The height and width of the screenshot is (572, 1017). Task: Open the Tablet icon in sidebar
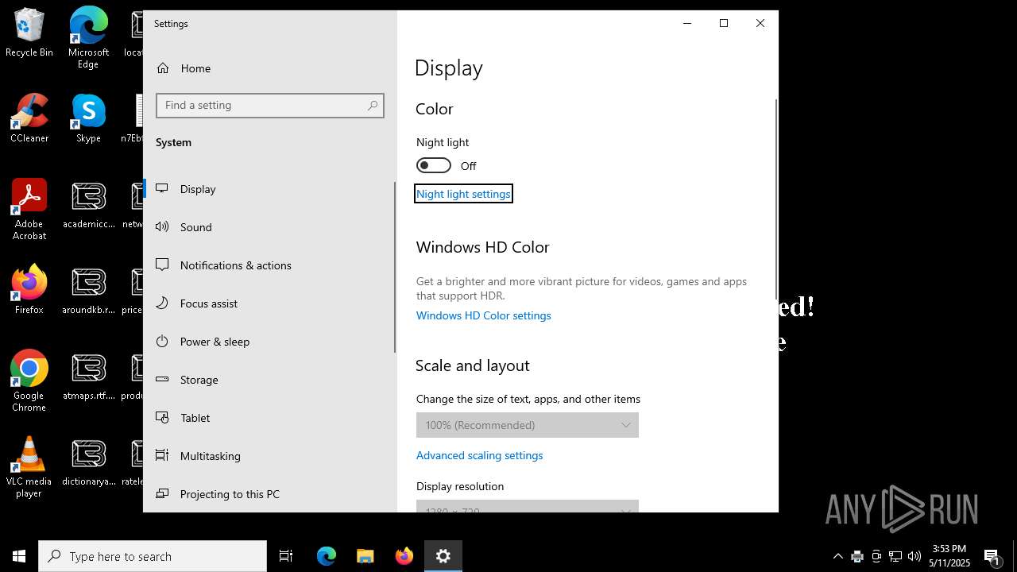[x=162, y=417]
